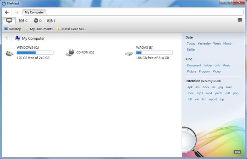The image size is (247, 159).
Task: Click the FileMind logo in title bar
Action: click(x=3, y=3)
